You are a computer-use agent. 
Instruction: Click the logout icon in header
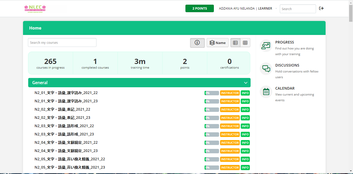click(x=321, y=8)
